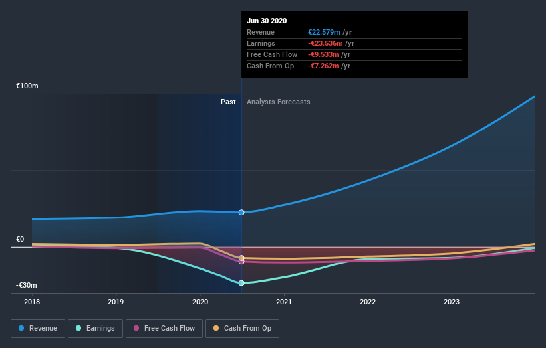
Task: Toggle the Free Cash Flow legend button
Action: point(164,329)
